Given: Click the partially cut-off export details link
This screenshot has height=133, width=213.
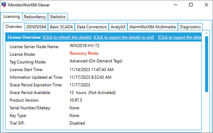Looking at the screenshot, I should (x=179, y=37).
